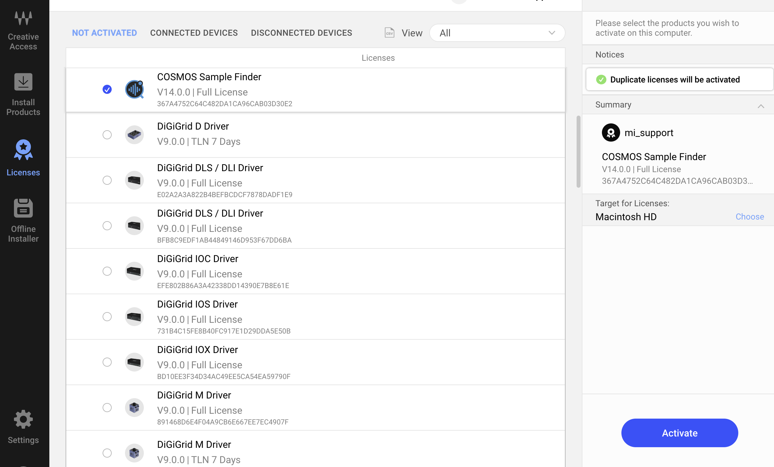Switch to the Not Activated tab
The width and height of the screenshot is (774, 467).
(105, 33)
